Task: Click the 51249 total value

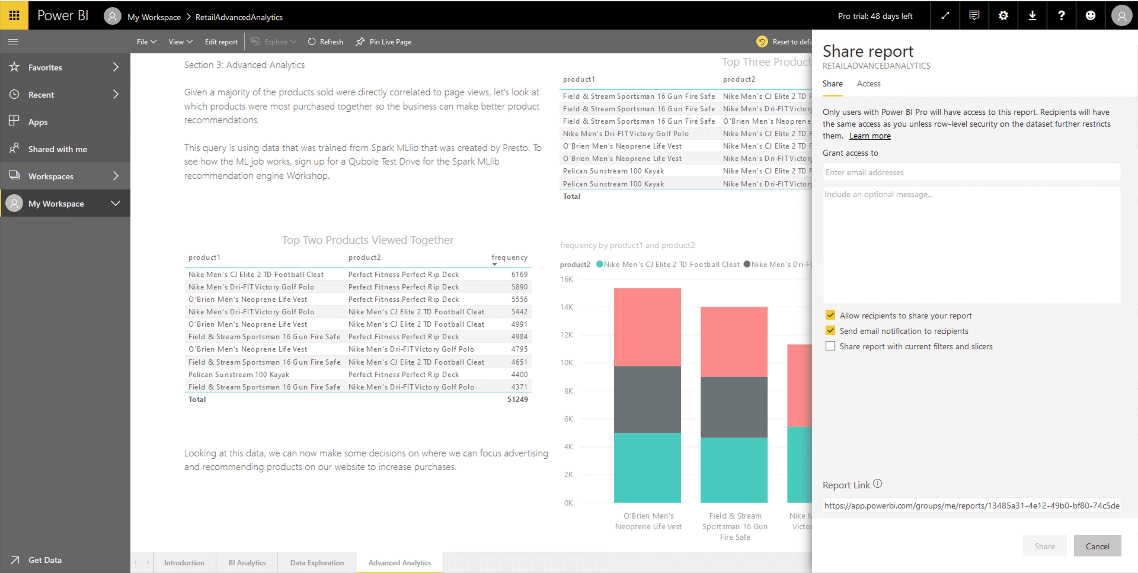Action: point(517,400)
